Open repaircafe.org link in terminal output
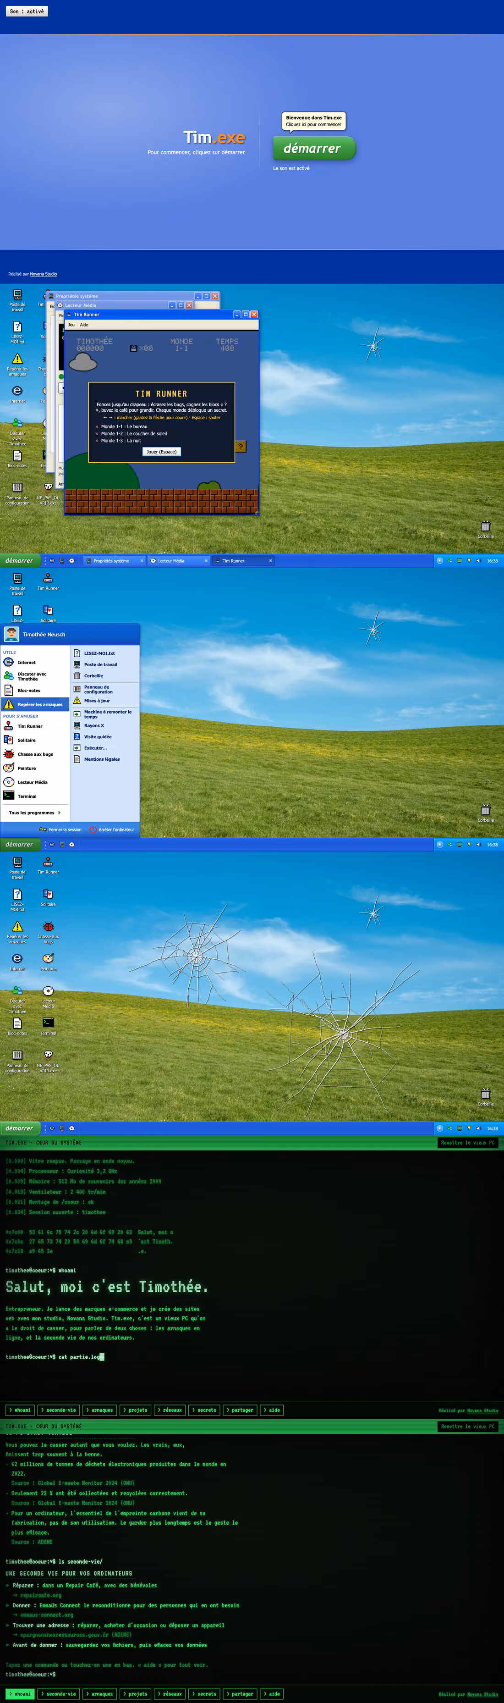This screenshot has height=1703, width=504. 40,1595
